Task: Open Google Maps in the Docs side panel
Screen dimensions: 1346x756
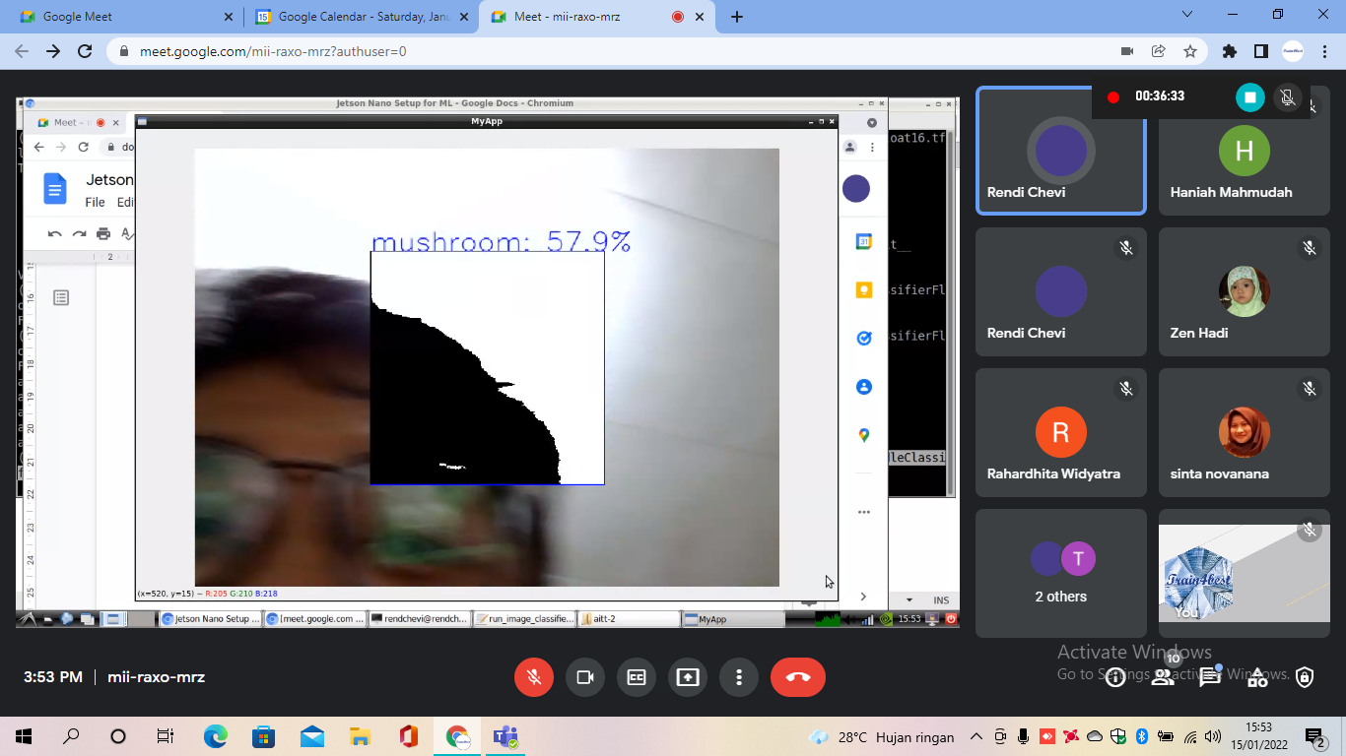Action: click(864, 435)
